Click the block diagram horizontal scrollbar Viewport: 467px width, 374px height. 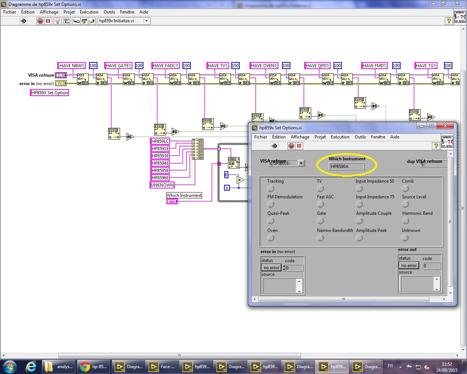point(180,355)
